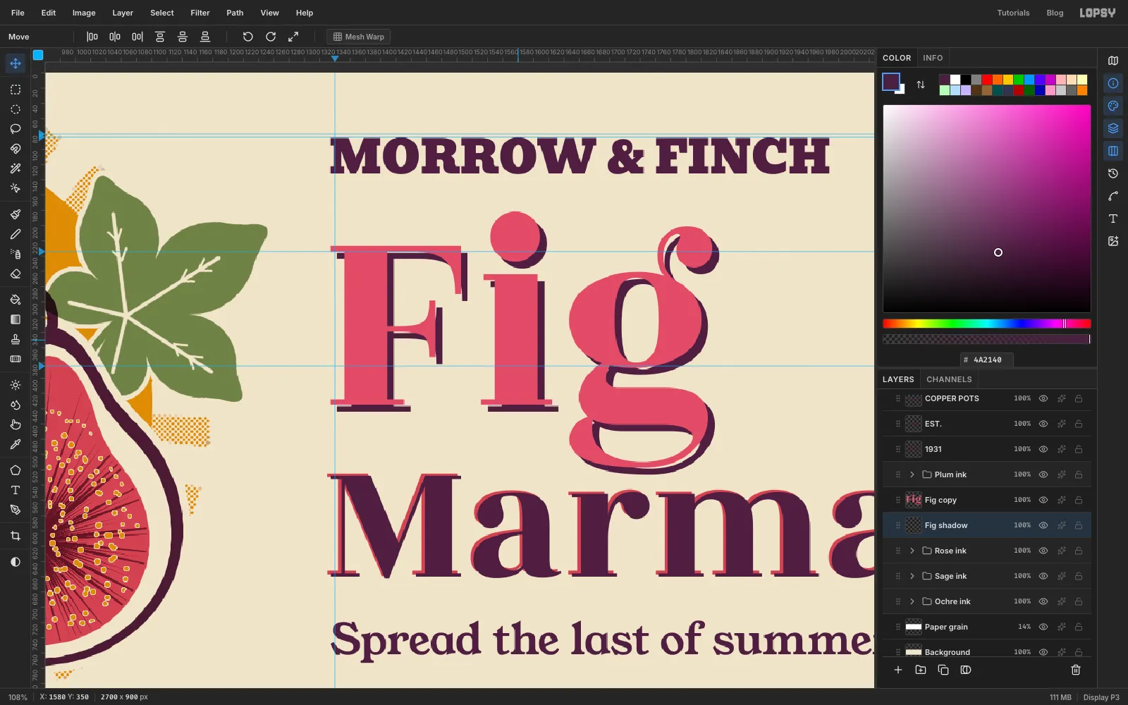Click the Undo arrow in options bar

tap(248, 37)
